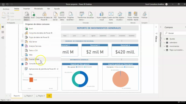
Task: Switch to the Modelado ribbon tab
Action: [x=38, y=9]
